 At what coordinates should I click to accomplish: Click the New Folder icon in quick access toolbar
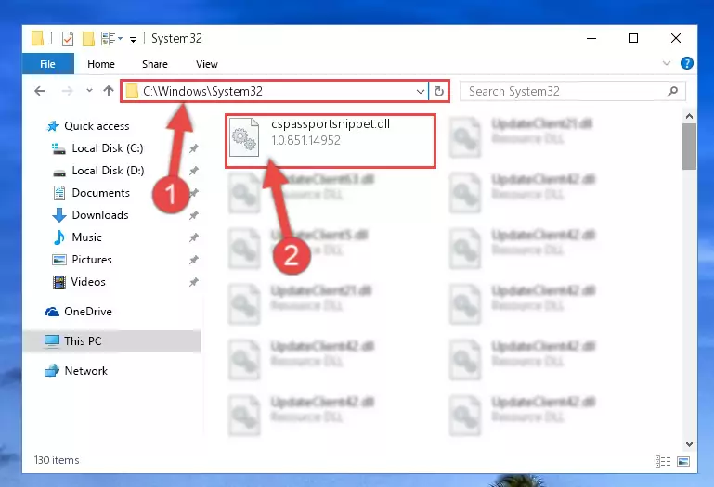[x=88, y=39]
